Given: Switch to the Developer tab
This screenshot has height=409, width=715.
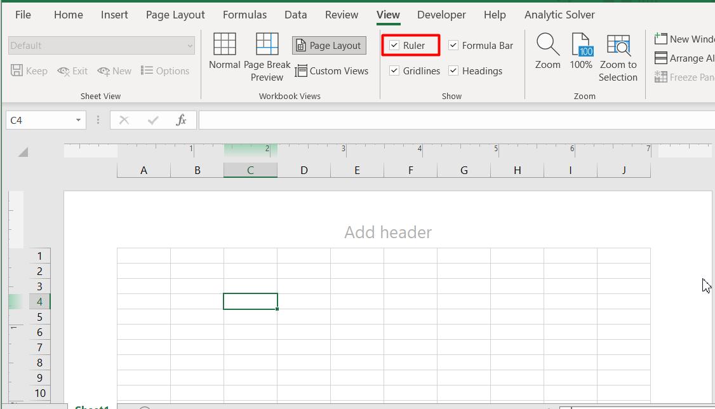Looking at the screenshot, I should [441, 15].
